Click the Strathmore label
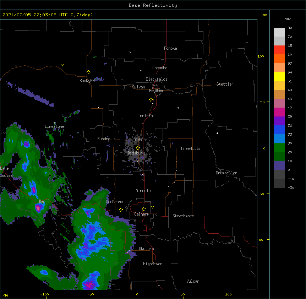Image resolution: width=306 pixels, height=299 pixels. pos(183,216)
